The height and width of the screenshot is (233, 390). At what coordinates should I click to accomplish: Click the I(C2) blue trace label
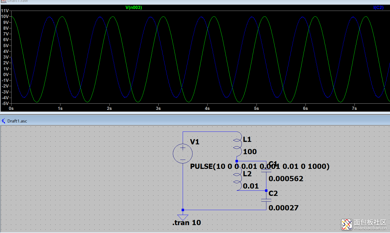(x=379, y=8)
